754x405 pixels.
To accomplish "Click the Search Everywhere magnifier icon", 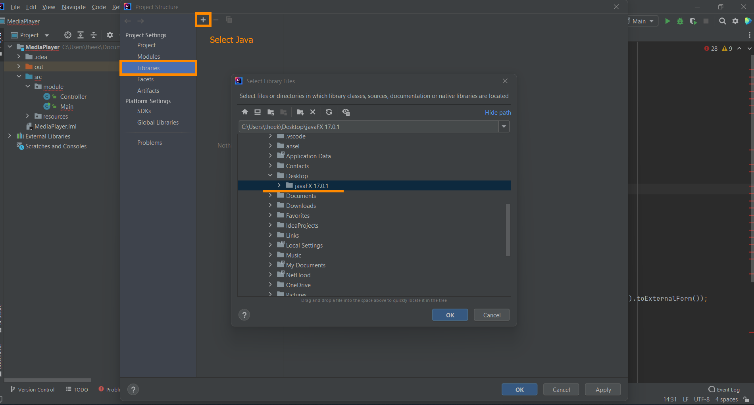I will coord(723,21).
